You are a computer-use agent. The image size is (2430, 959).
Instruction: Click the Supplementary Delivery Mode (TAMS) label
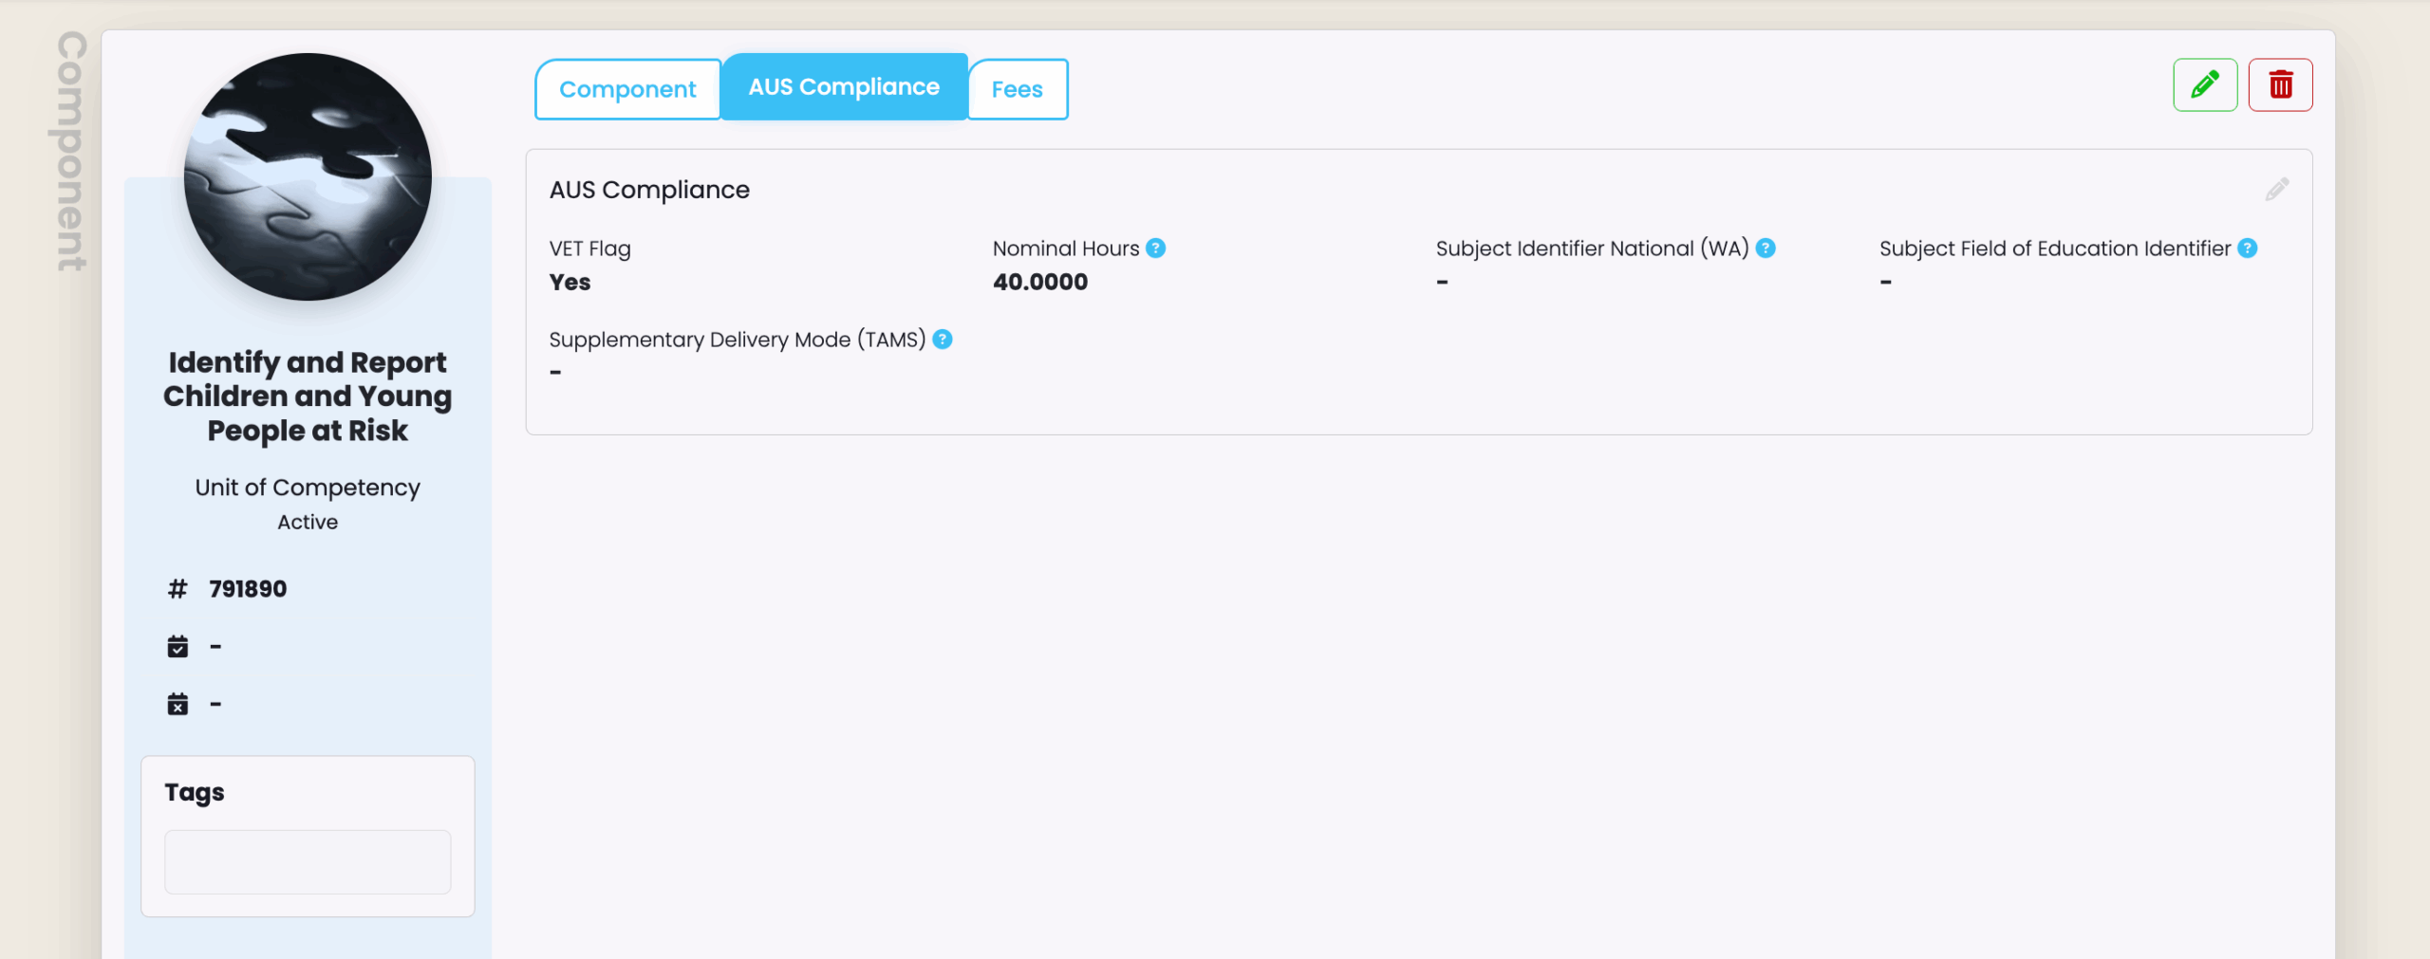(x=737, y=340)
